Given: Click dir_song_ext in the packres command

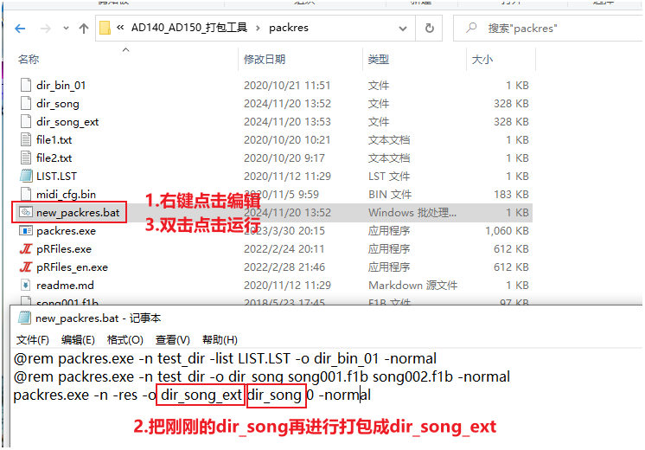Looking at the screenshot, I should coord(201,395).
